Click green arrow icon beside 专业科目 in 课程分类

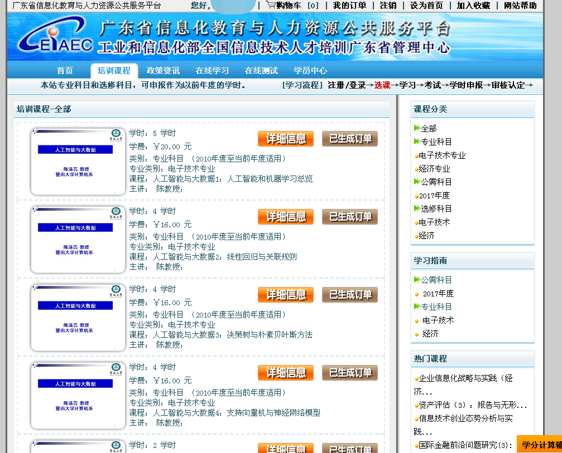point(417,142)
